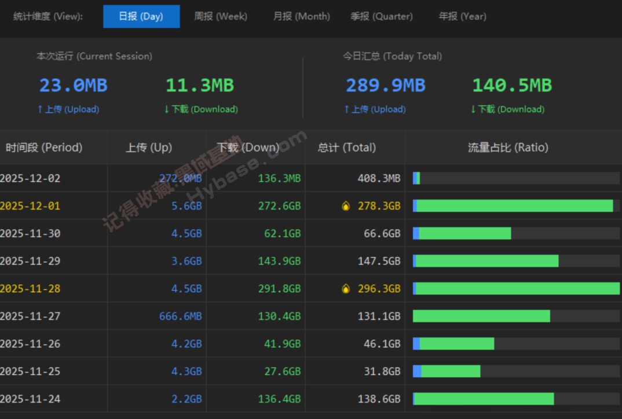The height and width of the screenshot is (419, 622).
Task: Select the 2025-12-02 row date
Action: click(x=30, y=178)
